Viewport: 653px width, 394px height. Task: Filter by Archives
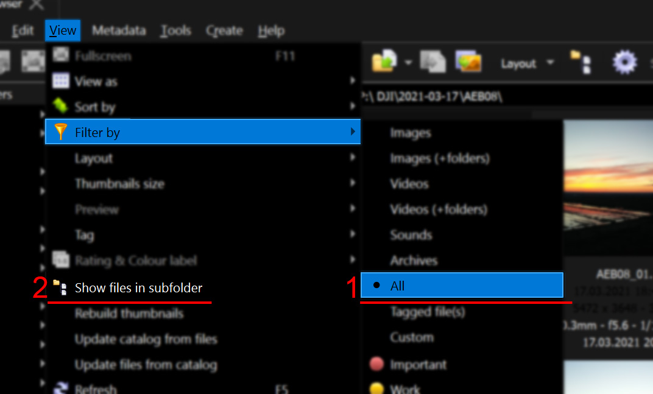[462, 261]
